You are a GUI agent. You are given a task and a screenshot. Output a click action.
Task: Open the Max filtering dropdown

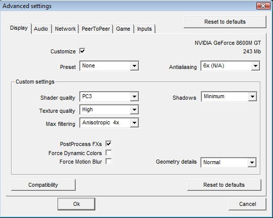(x=109, y=123)
